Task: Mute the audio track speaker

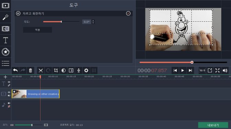Action: point(9,103)
